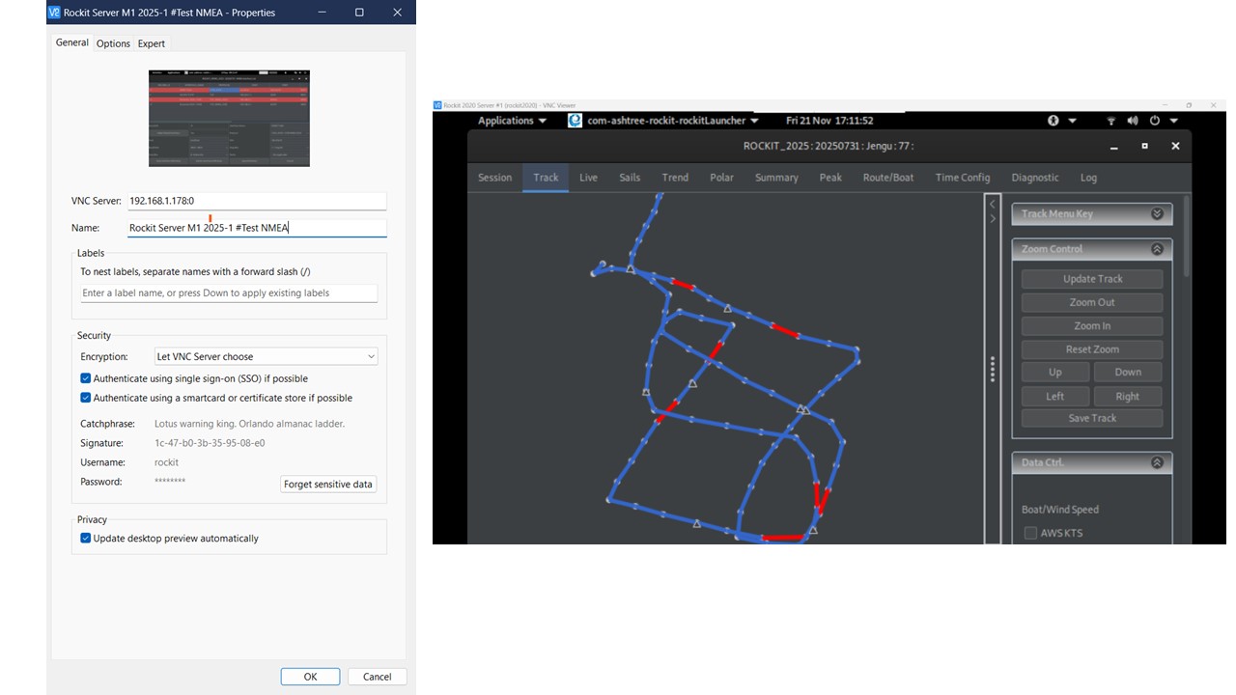This screenshot has height=695, width=1236.
Task: Click the left arrow on panel divider
Action: (x=992, y=204)
